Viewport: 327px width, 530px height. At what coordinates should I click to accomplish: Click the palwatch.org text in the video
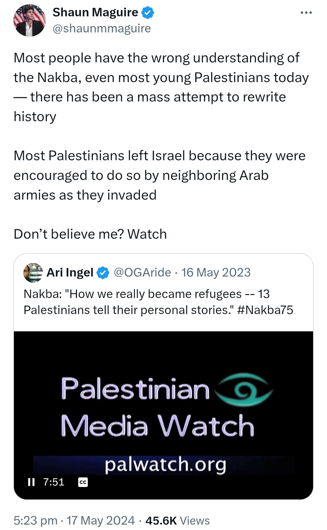point(166,465)
